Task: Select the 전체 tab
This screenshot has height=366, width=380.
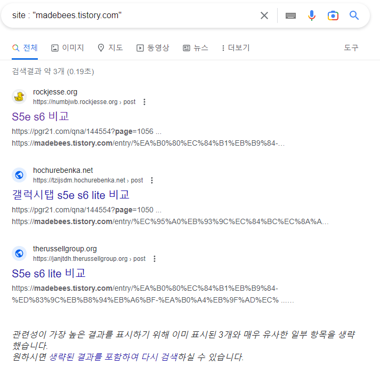Action: pyautogui.click(x=25, y=48)
